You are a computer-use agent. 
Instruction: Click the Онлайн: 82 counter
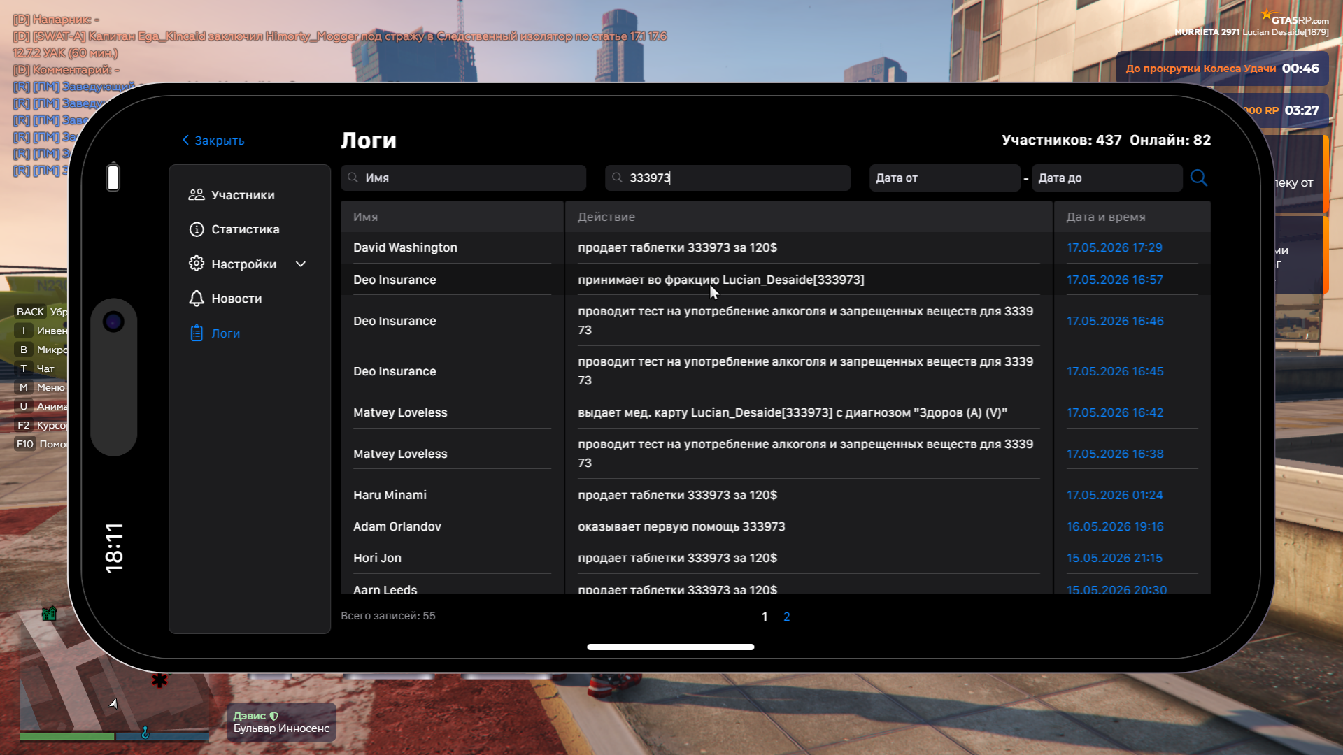(1170, 140)
